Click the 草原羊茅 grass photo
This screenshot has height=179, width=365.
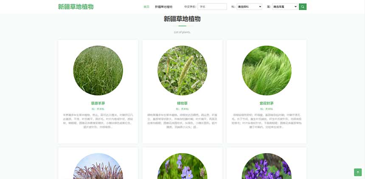pos(98,70)
